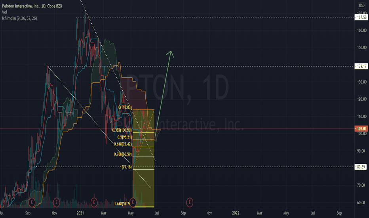Click the 0.786(86.59) Fibonacci level label
This screenshot has width=369, height=218.
coord(123,154)
